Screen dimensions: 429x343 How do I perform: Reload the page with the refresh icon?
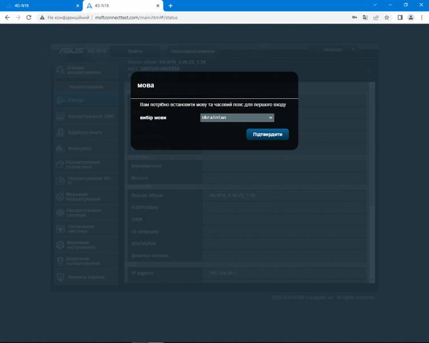point(29,18)
